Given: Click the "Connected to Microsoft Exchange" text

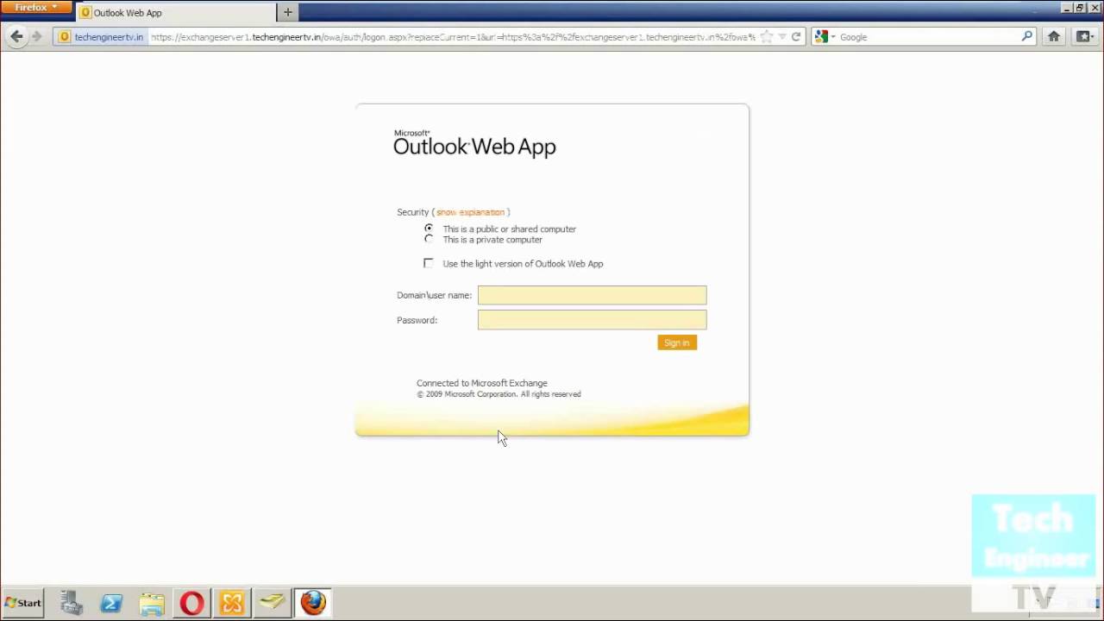Looking at the screenshot, I should pos(482,383).
